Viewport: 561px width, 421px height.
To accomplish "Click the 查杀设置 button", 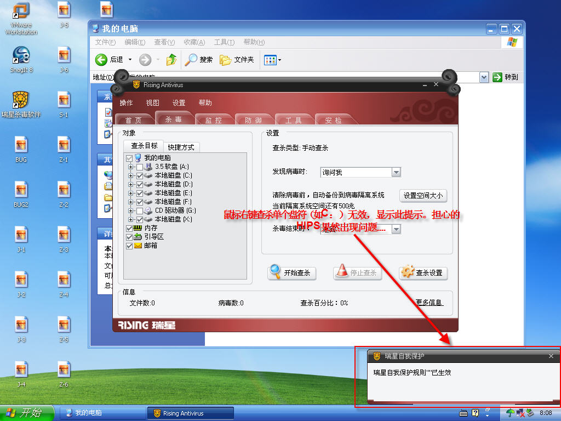I will coord(423,273).
